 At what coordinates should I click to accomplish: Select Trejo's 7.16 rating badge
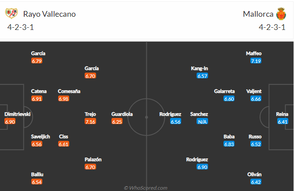tap(90, 121)
